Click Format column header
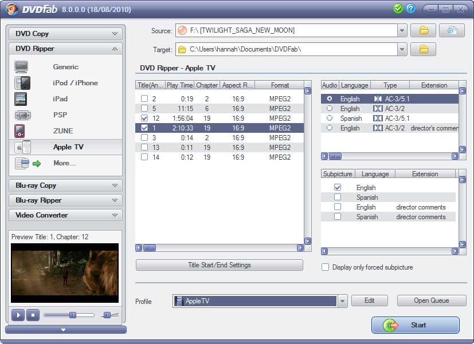474x344 pixels. [x=280, y=85]
